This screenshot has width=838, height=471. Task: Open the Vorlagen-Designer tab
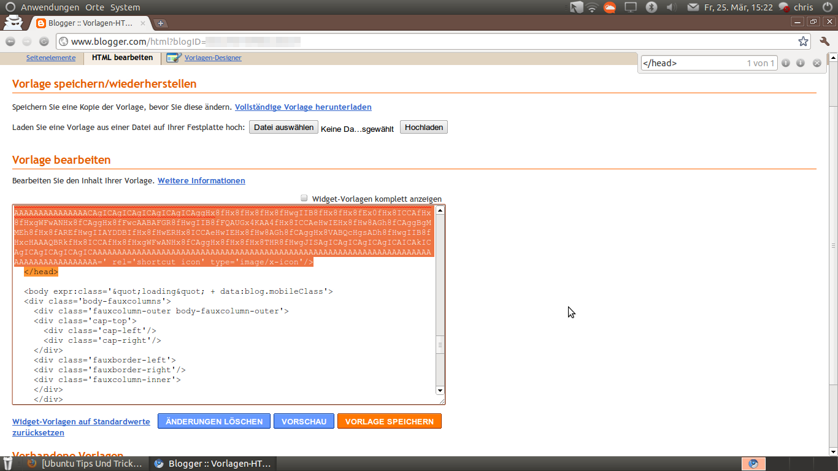click(x=212, y=57)
